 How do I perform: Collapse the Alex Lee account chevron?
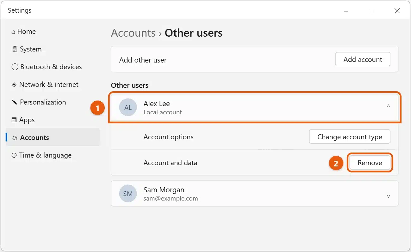pyautogui.click(x=388, y=106)
